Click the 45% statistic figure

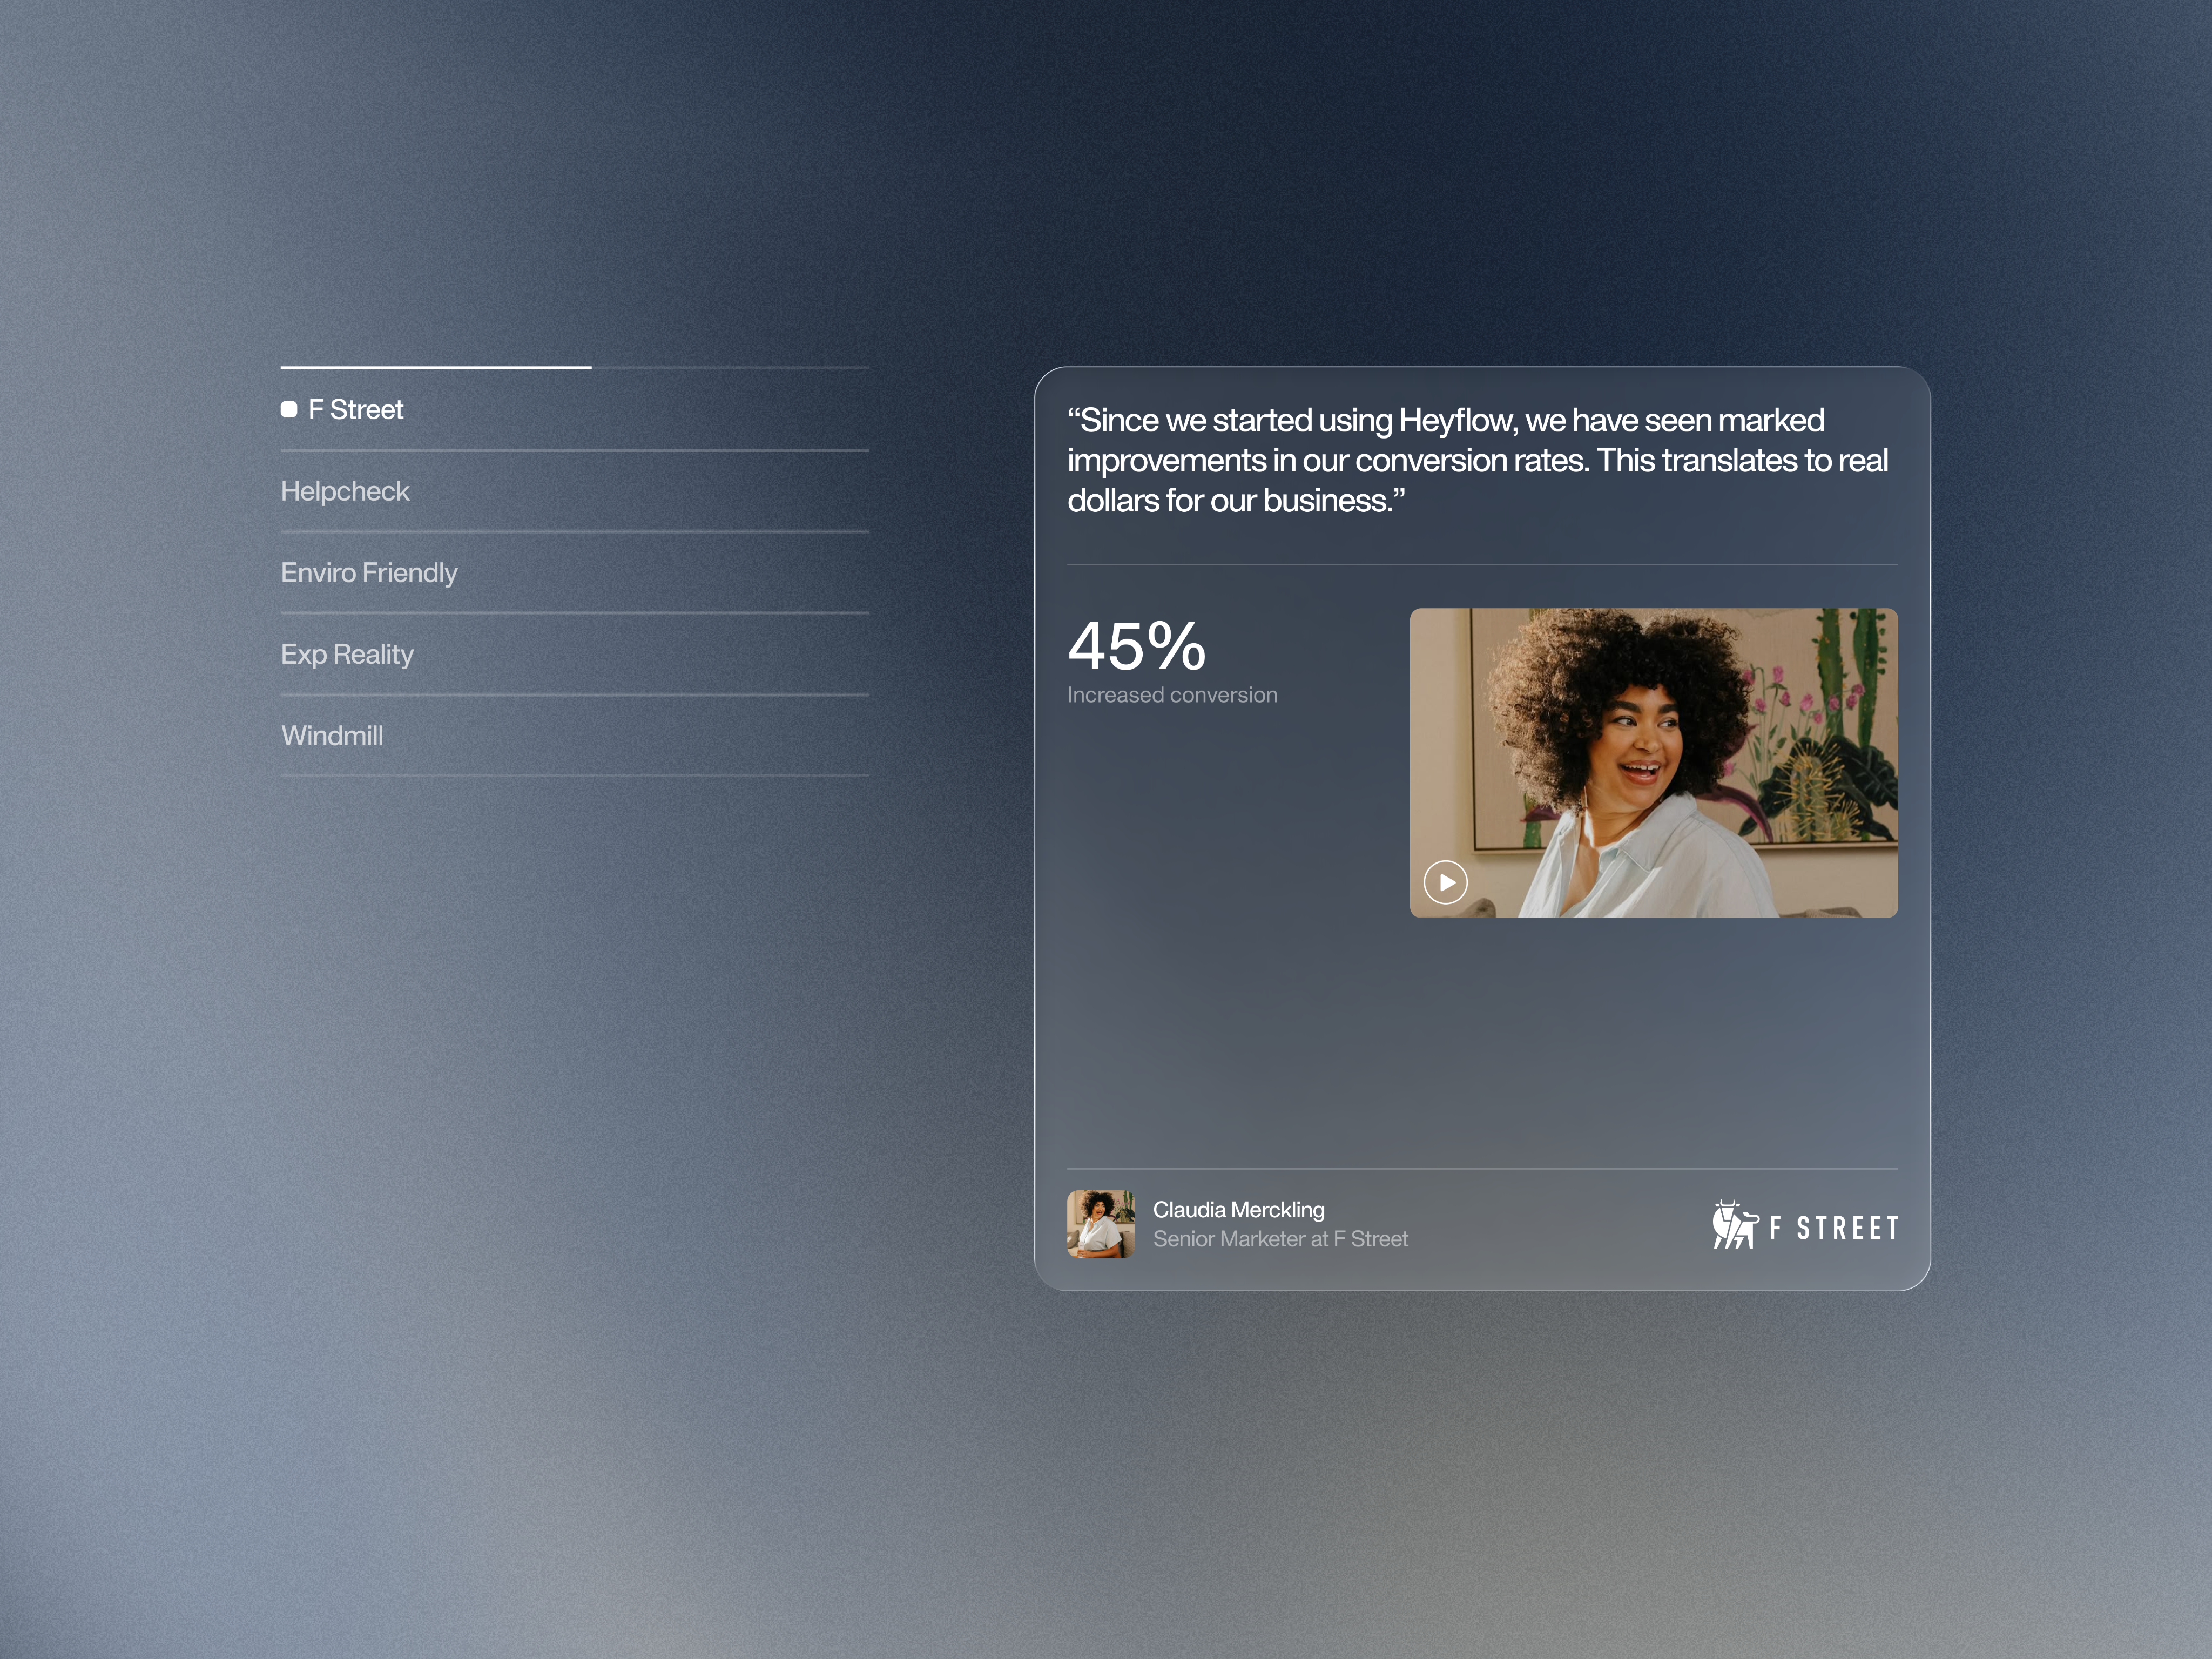1137,646
